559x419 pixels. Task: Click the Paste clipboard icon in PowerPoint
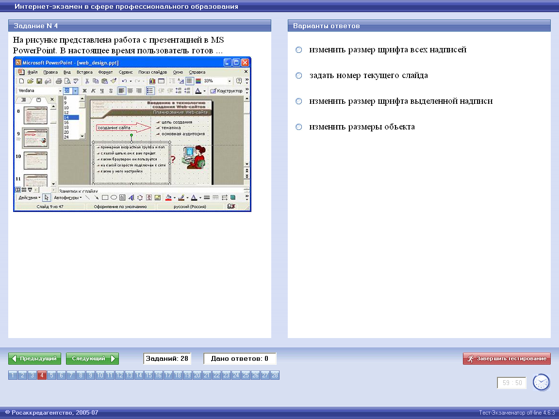point(104,81)
